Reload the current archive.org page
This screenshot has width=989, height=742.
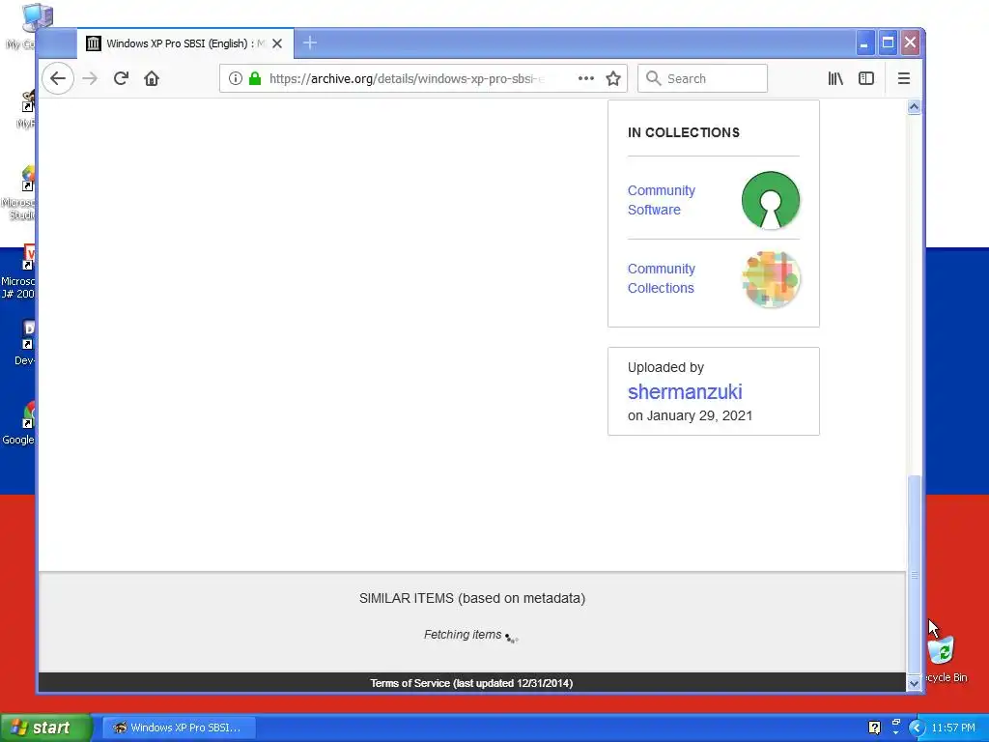[x=121, y=78]
